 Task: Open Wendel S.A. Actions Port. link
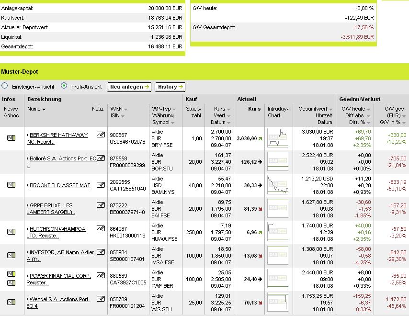click(x=58, y=303)
